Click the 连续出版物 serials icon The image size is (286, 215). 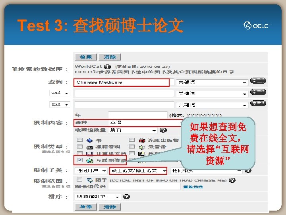[x=142, y=141]
